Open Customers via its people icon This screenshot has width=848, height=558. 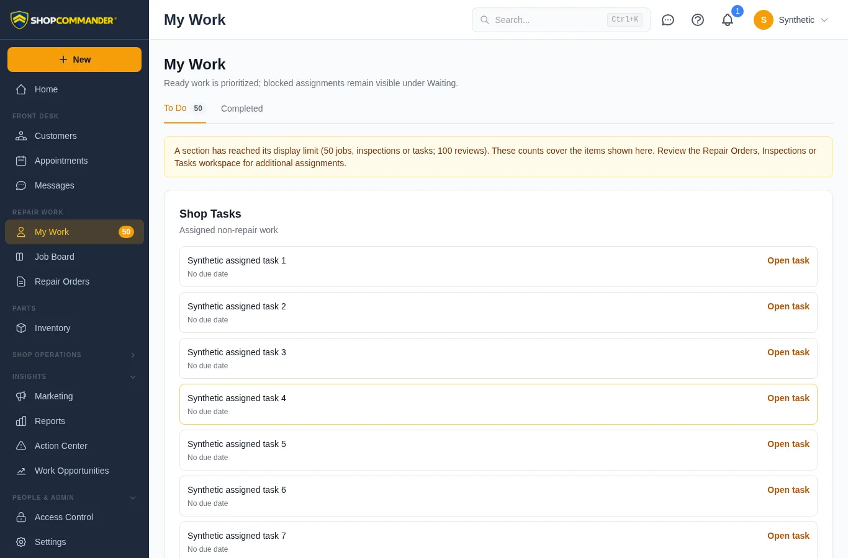click(x=21, y=136)
